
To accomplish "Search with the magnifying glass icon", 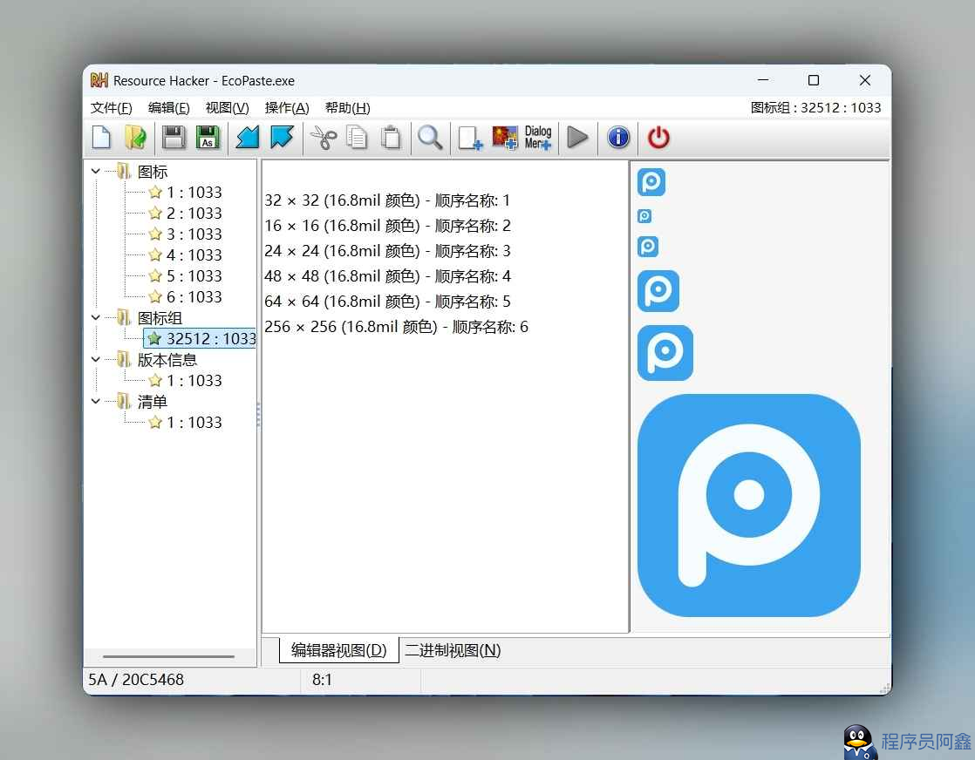I will (x=430, y=138).
